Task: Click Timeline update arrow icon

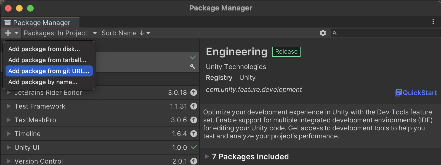Action: click(x=194, y=134)
